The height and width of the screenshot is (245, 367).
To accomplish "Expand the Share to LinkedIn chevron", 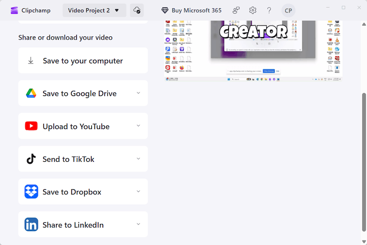I will click(139, 224).
